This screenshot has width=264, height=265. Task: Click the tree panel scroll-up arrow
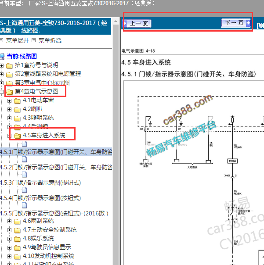click(x=116, y=21)
